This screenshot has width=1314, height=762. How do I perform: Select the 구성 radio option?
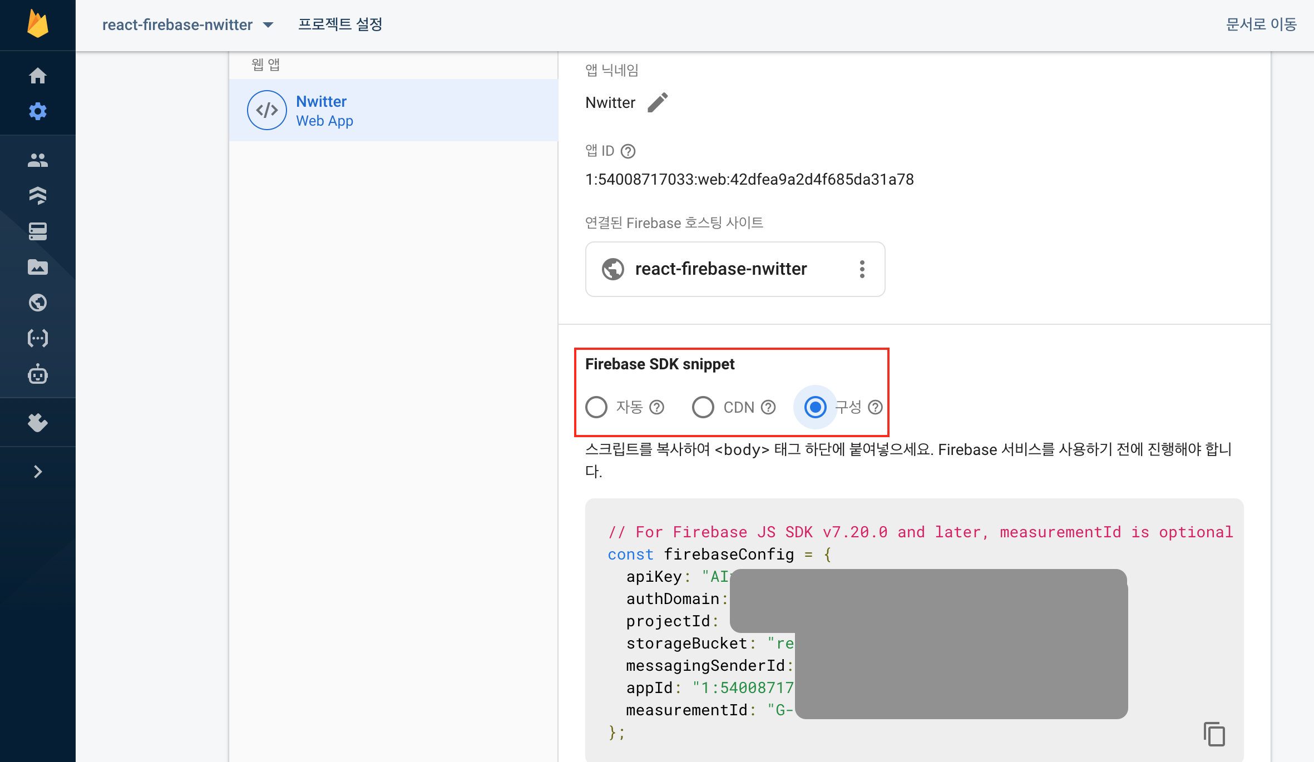coord(816,407)
